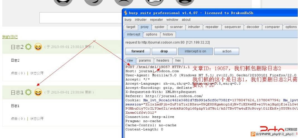Switch to the scanner tab
The image size is (298, 138).
(x=176, y=27)
